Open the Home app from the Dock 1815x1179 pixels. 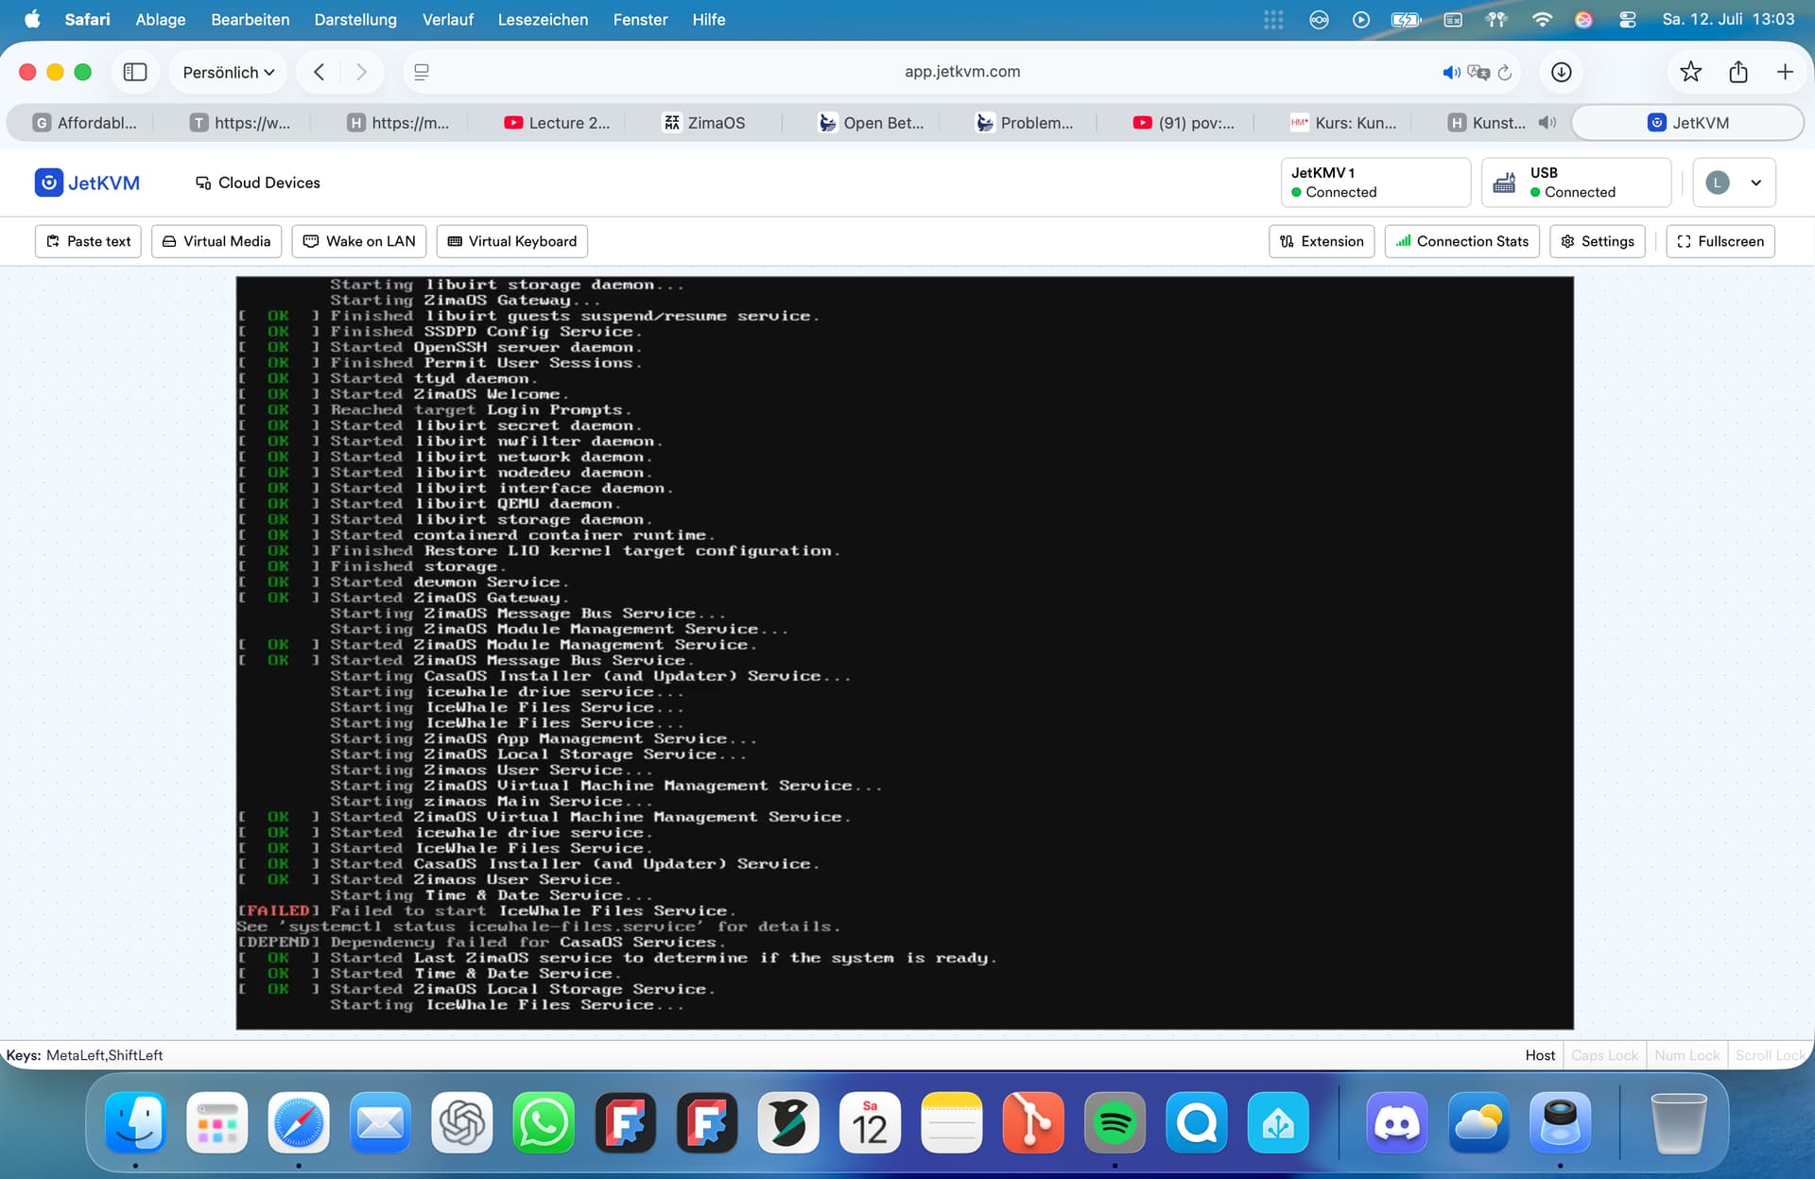[x=1278, y=1122]
